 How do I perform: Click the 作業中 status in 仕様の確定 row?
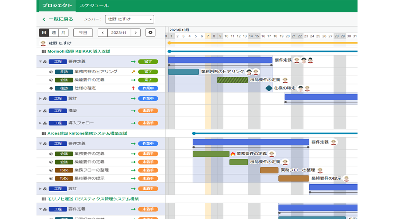click(x=148, y=88)
